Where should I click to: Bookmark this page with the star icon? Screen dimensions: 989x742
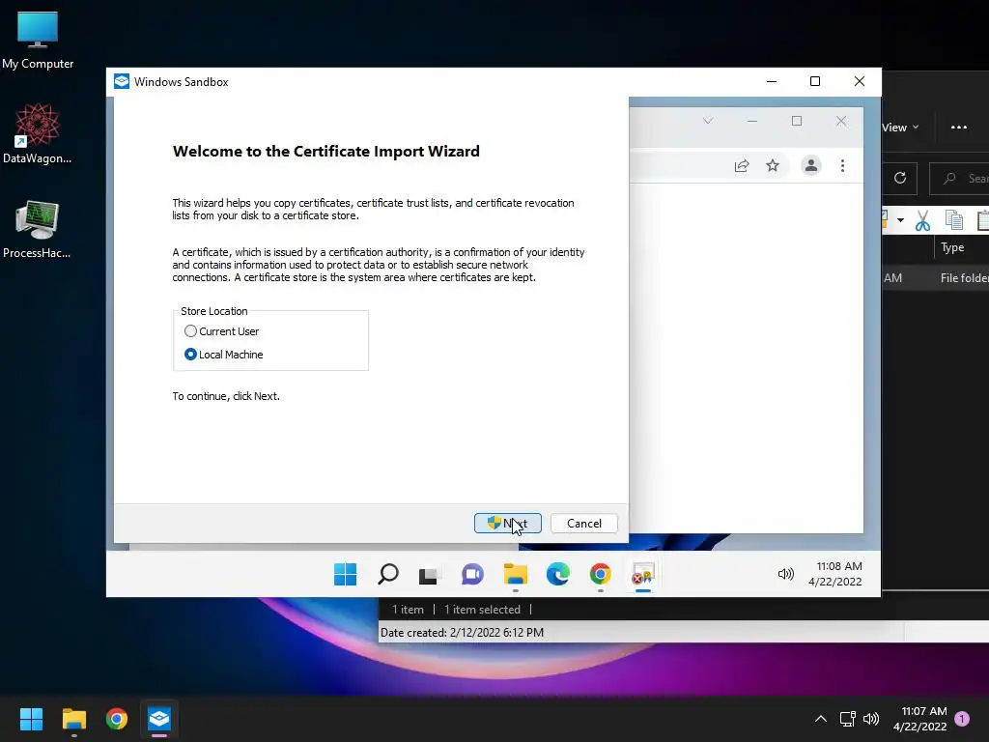(x=773, y=166)
